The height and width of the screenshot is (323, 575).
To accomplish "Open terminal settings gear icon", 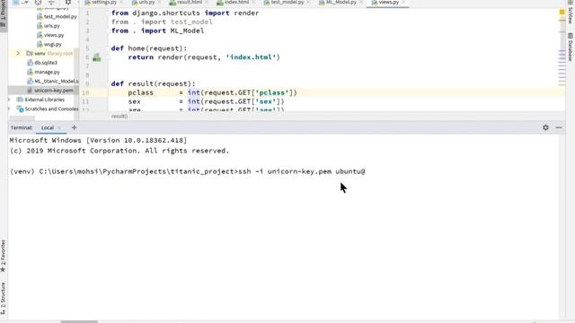I will tap(545, 127).
